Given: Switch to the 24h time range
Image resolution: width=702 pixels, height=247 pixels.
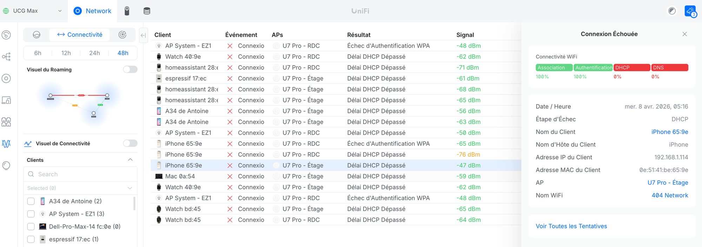Looking at the screenshot, I should pos(94,53).
